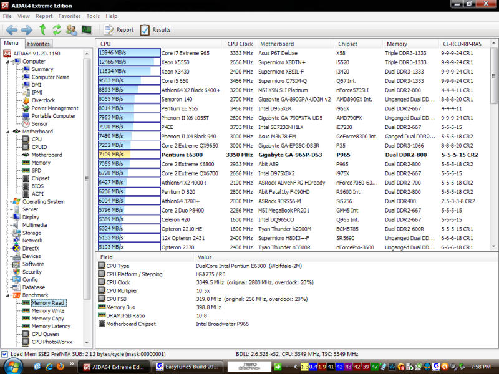Click the Portable Computer tree icon
Screen dimensions: 499x374
[x=26, y=116]
